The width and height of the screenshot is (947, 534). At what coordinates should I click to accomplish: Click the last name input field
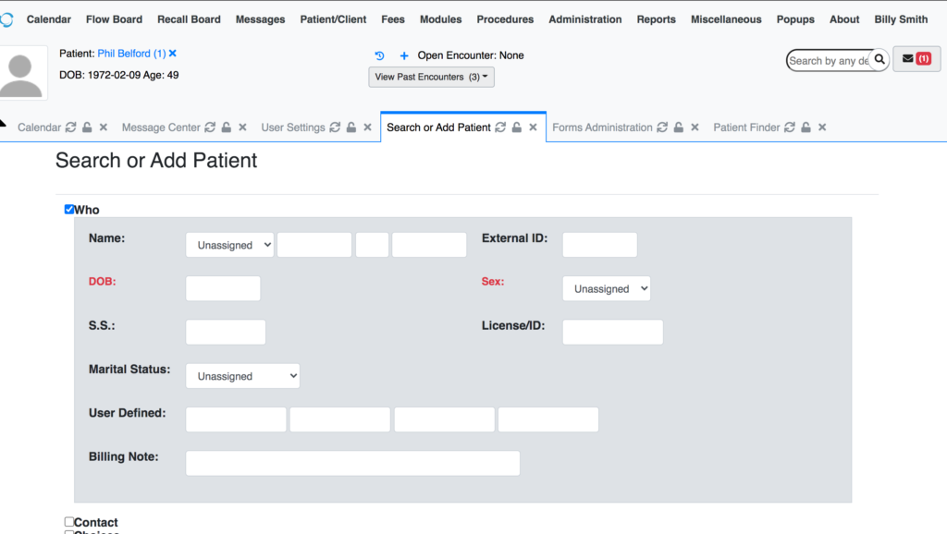click(x=429, y=245)
